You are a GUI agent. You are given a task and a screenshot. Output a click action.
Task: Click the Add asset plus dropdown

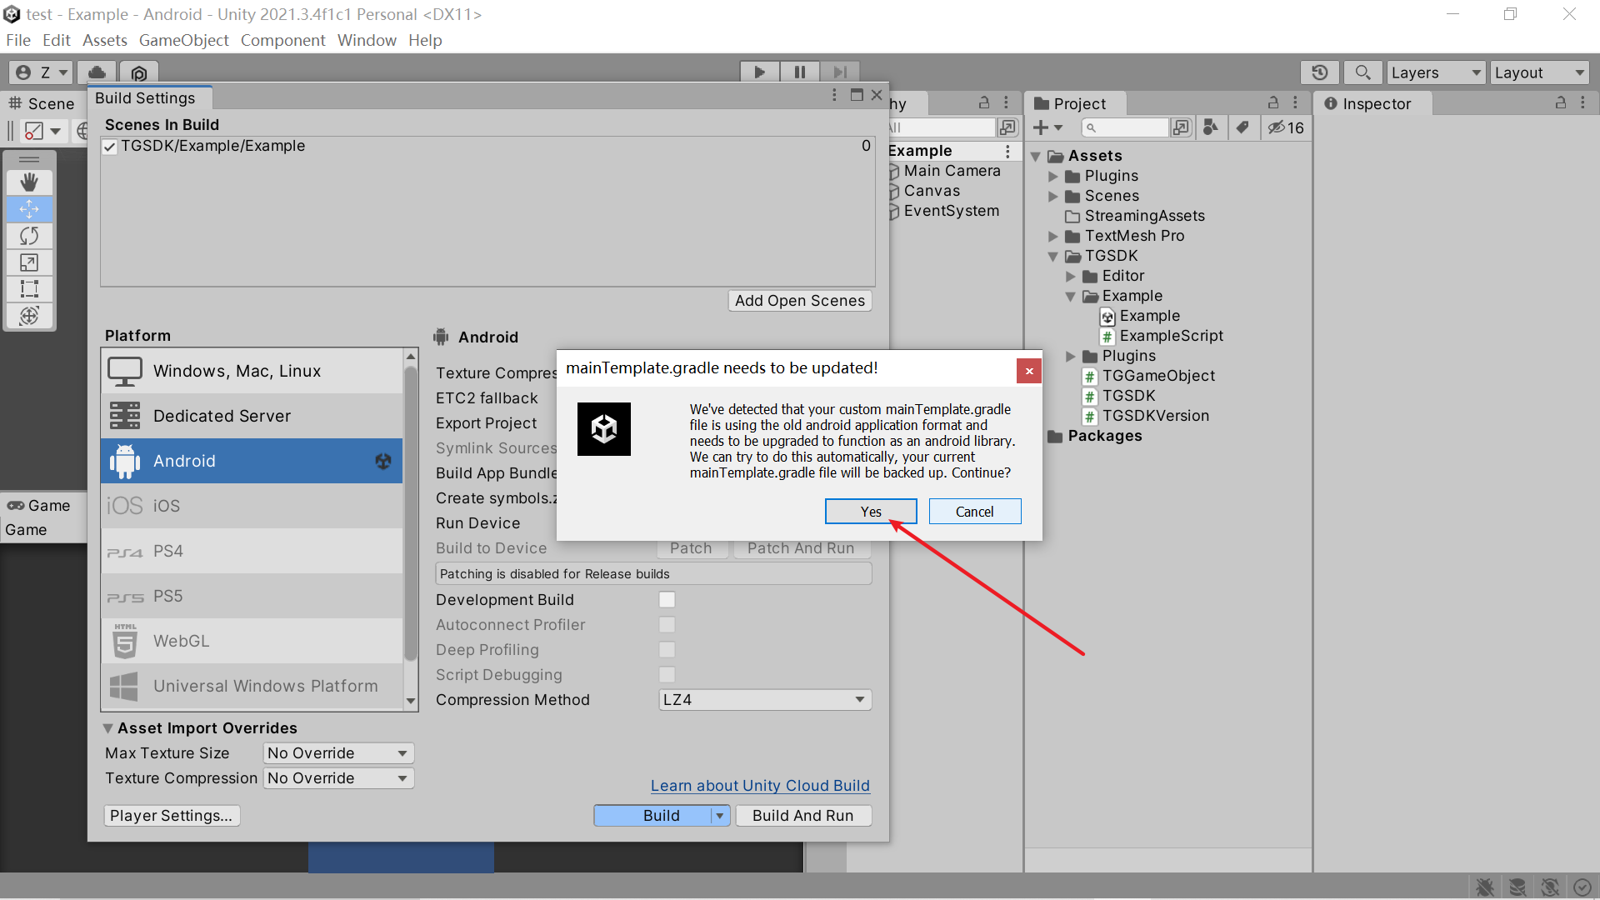pos(1047,127)
